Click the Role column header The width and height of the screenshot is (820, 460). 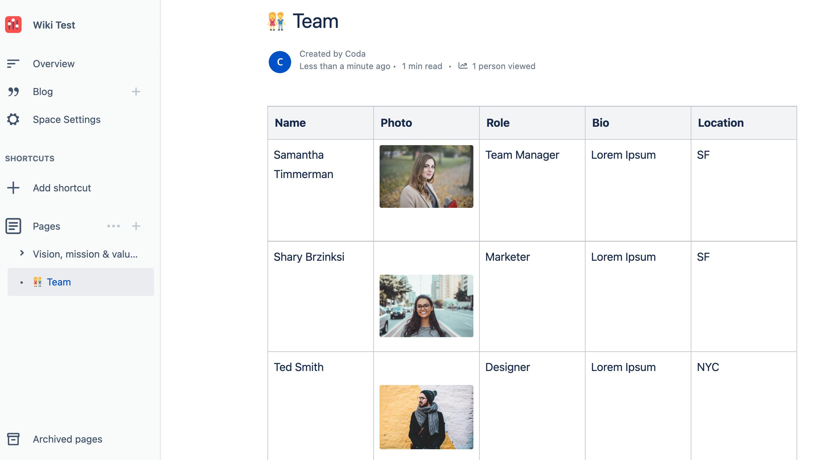532,123
